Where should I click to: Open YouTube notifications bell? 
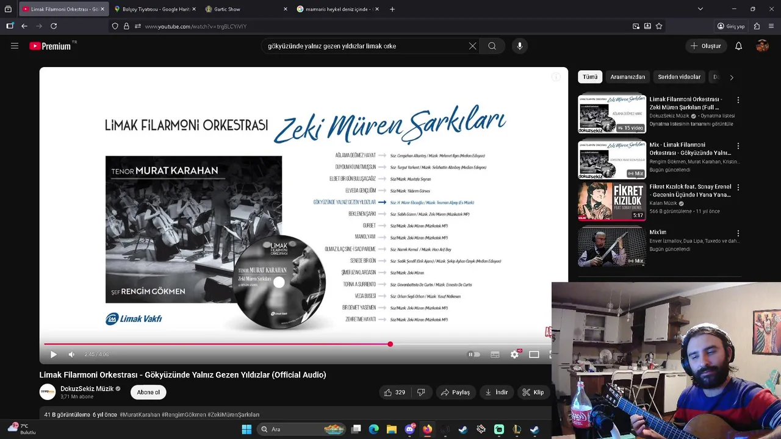(738, 46)
